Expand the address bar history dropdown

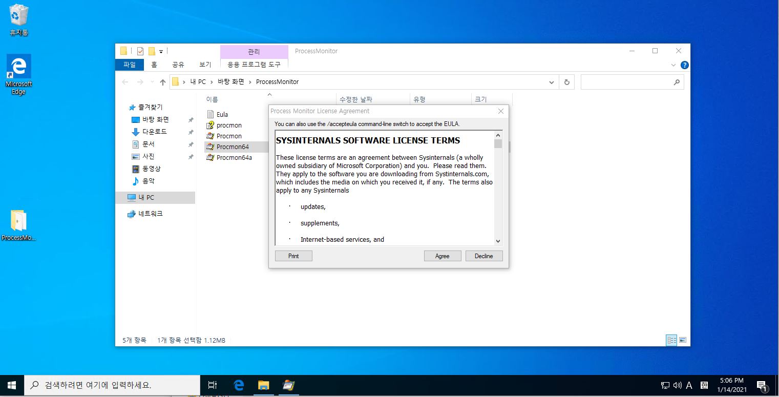pos(552,82)
